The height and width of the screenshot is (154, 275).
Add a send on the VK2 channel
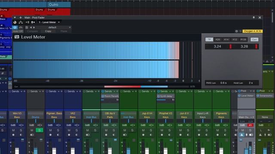[80, 91]
